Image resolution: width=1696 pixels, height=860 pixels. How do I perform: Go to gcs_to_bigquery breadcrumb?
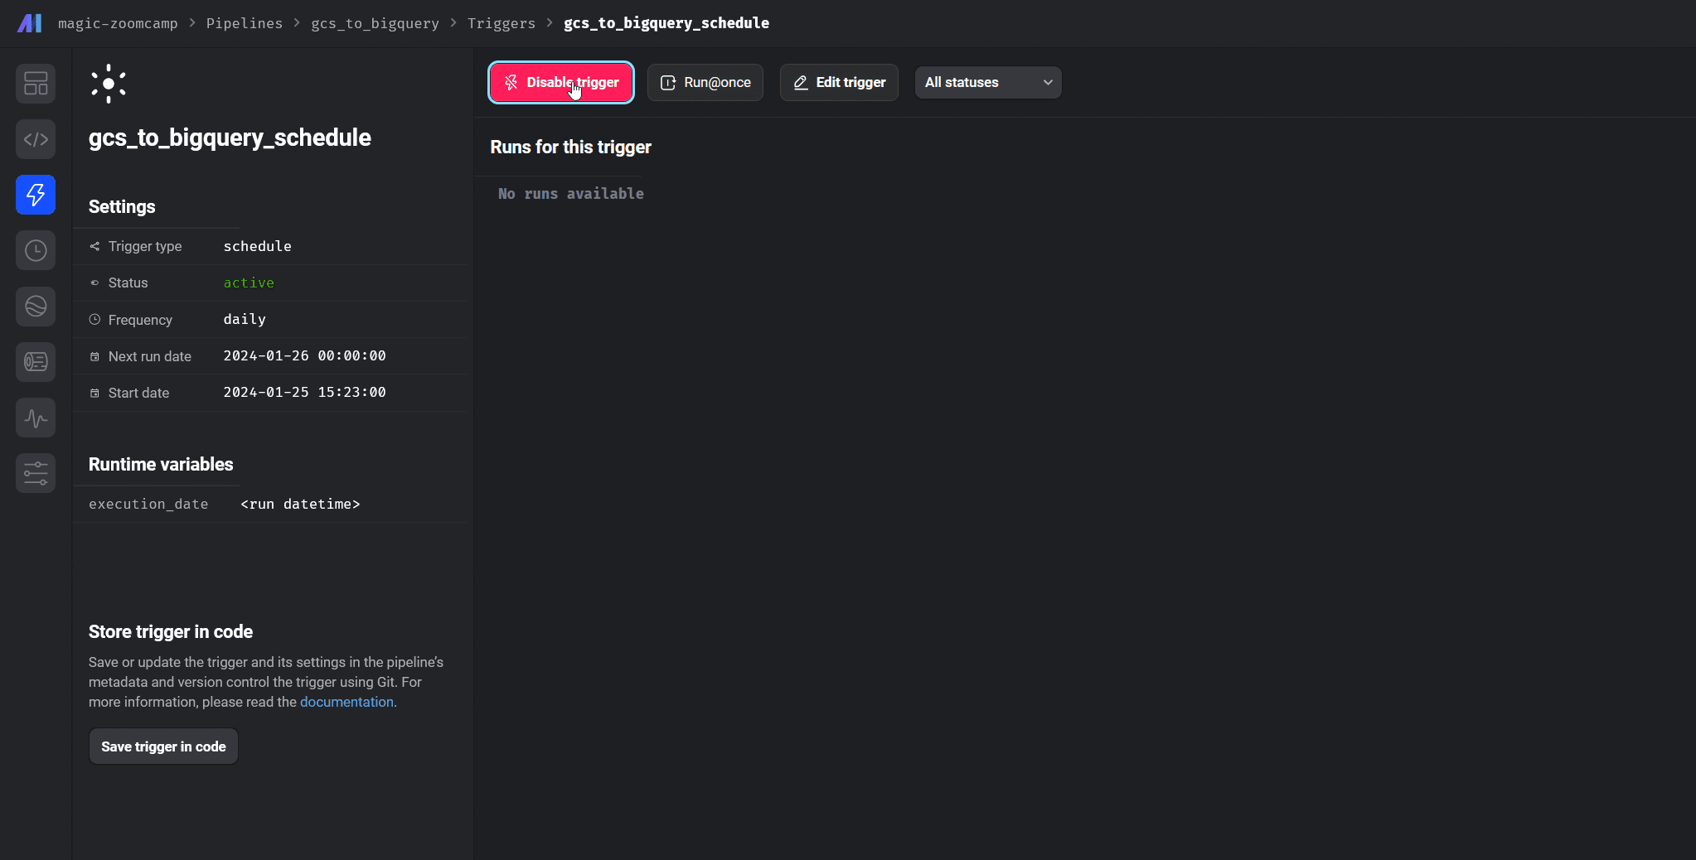(375, 23)
